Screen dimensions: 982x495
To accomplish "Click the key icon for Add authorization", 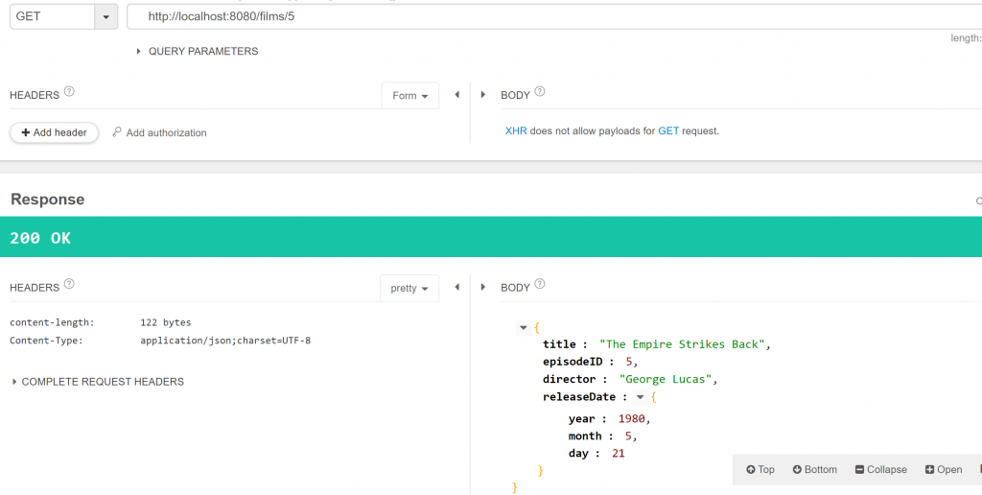I will click(117, 132).
